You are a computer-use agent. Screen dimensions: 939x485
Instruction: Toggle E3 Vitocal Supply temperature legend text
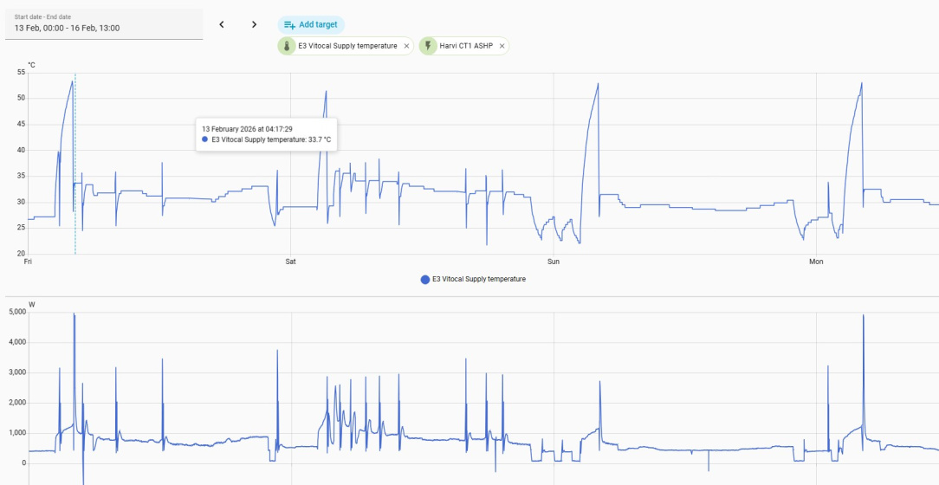click(479, 279)
